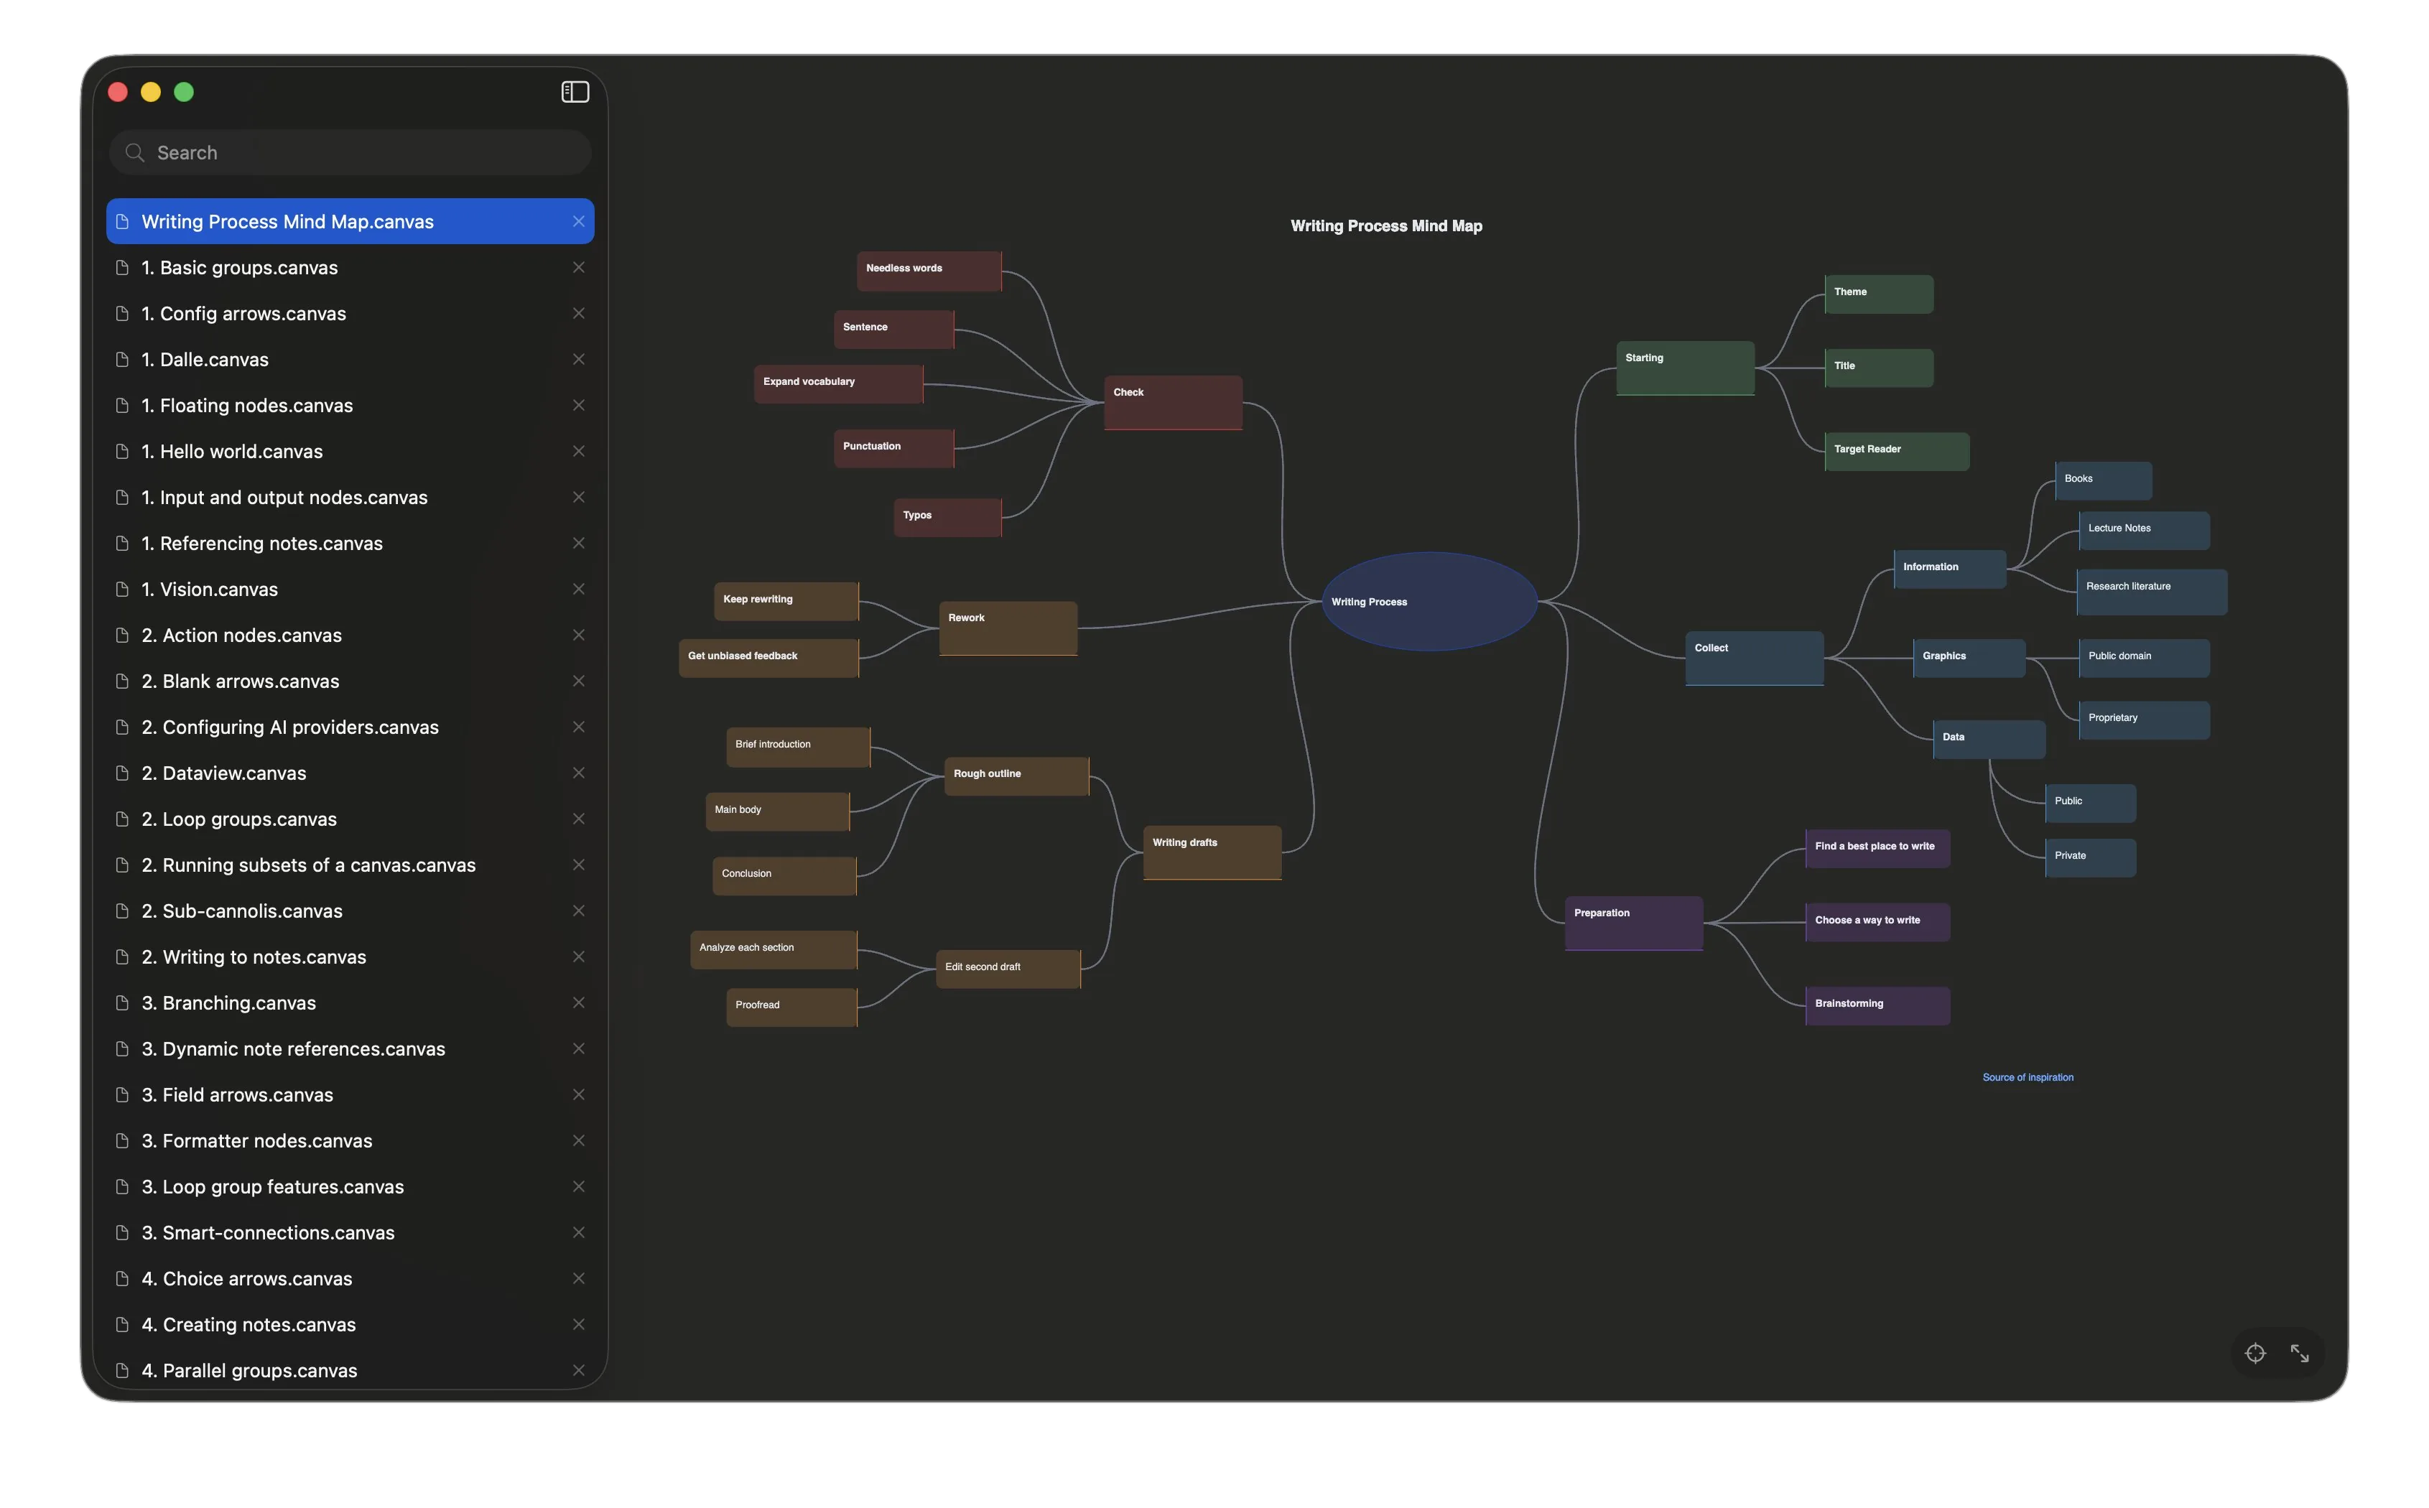Screen dimensions: 2429x1508
Task: Remove 2. Sub-cannolis.canvas via X
Action: (x=579, y=911)
